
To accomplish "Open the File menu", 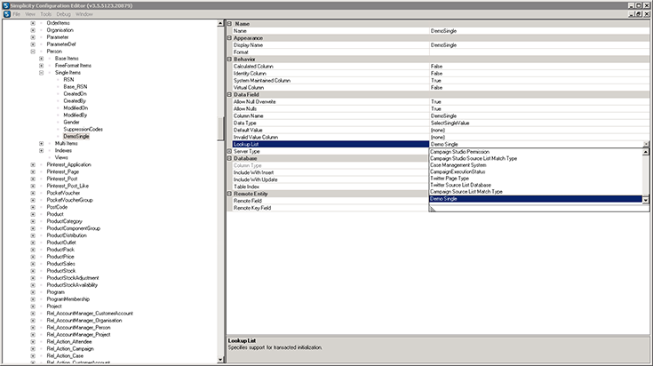I will point(16,14).
